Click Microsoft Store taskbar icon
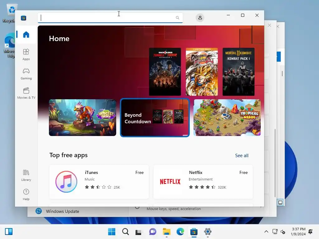 point(194,232)
